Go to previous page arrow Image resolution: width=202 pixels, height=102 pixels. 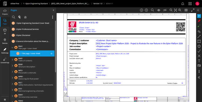(141, 10)
